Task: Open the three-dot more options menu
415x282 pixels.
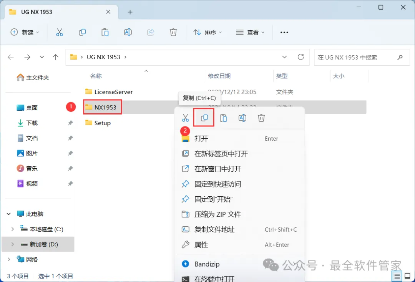Action: click(284, 32)
